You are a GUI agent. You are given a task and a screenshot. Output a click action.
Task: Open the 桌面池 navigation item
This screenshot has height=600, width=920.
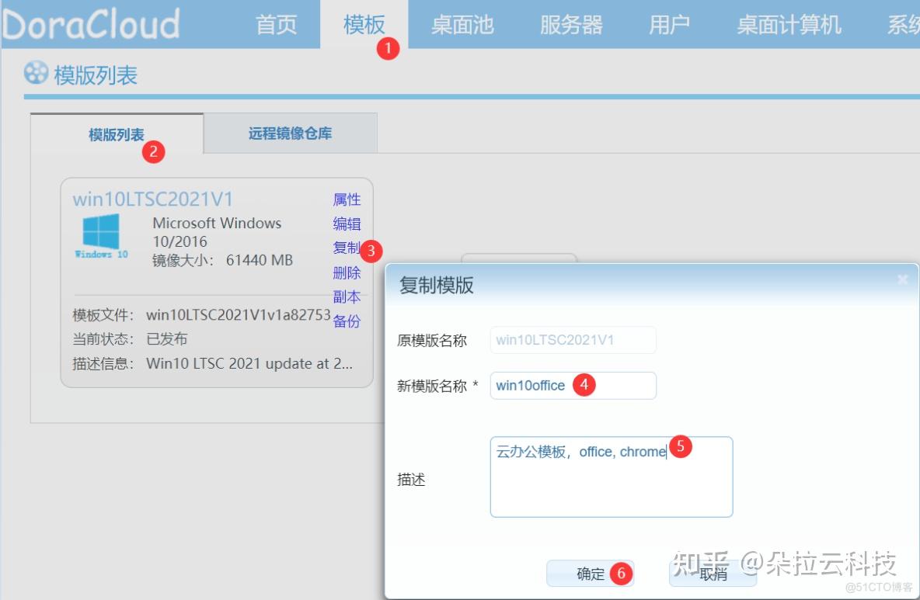pyautogui.click(x=462, y=24)
